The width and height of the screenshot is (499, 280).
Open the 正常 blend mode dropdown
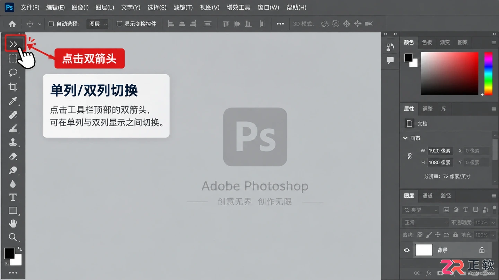426,222
